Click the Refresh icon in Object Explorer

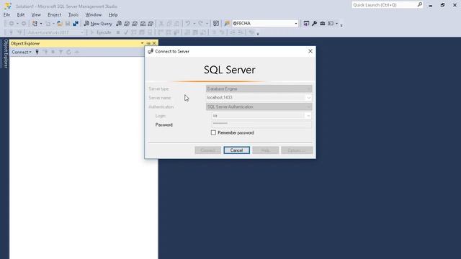[x=69, y=52]
